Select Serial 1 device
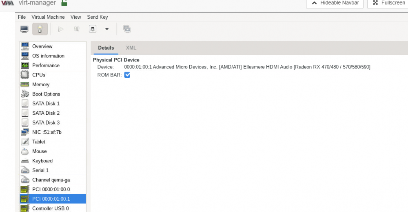 53,170
